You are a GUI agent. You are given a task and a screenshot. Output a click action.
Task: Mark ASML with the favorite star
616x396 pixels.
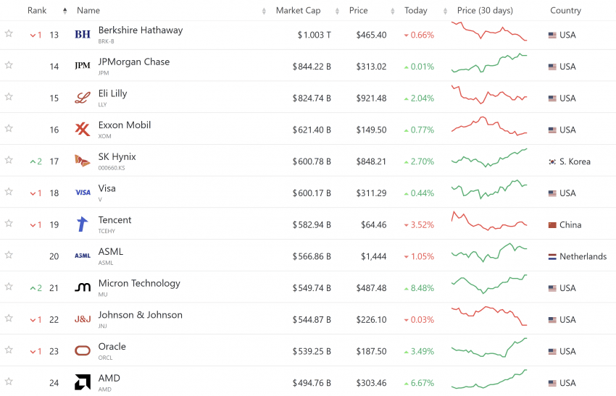point(9,255)
